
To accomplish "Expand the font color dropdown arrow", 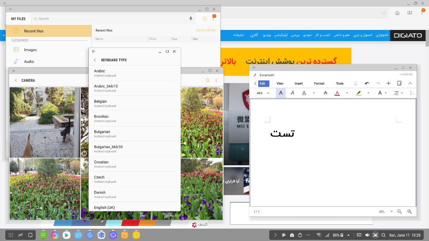I will click(347, 93).
